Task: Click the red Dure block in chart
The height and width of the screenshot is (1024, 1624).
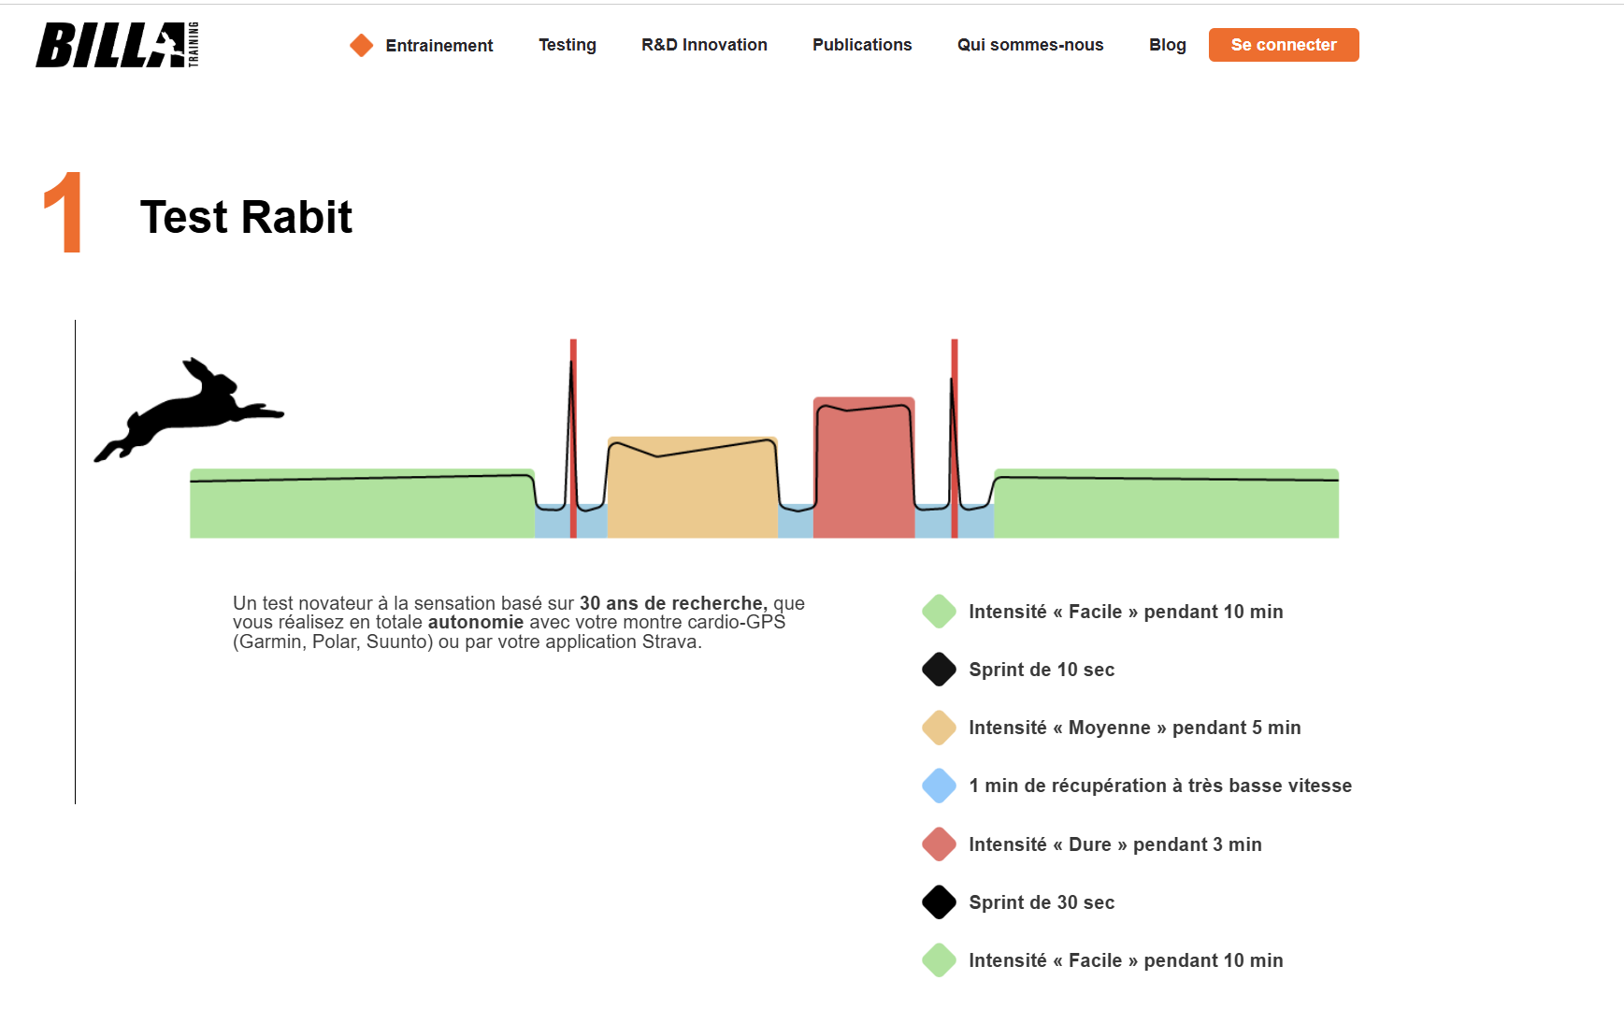Action: (x=863, y=477)
